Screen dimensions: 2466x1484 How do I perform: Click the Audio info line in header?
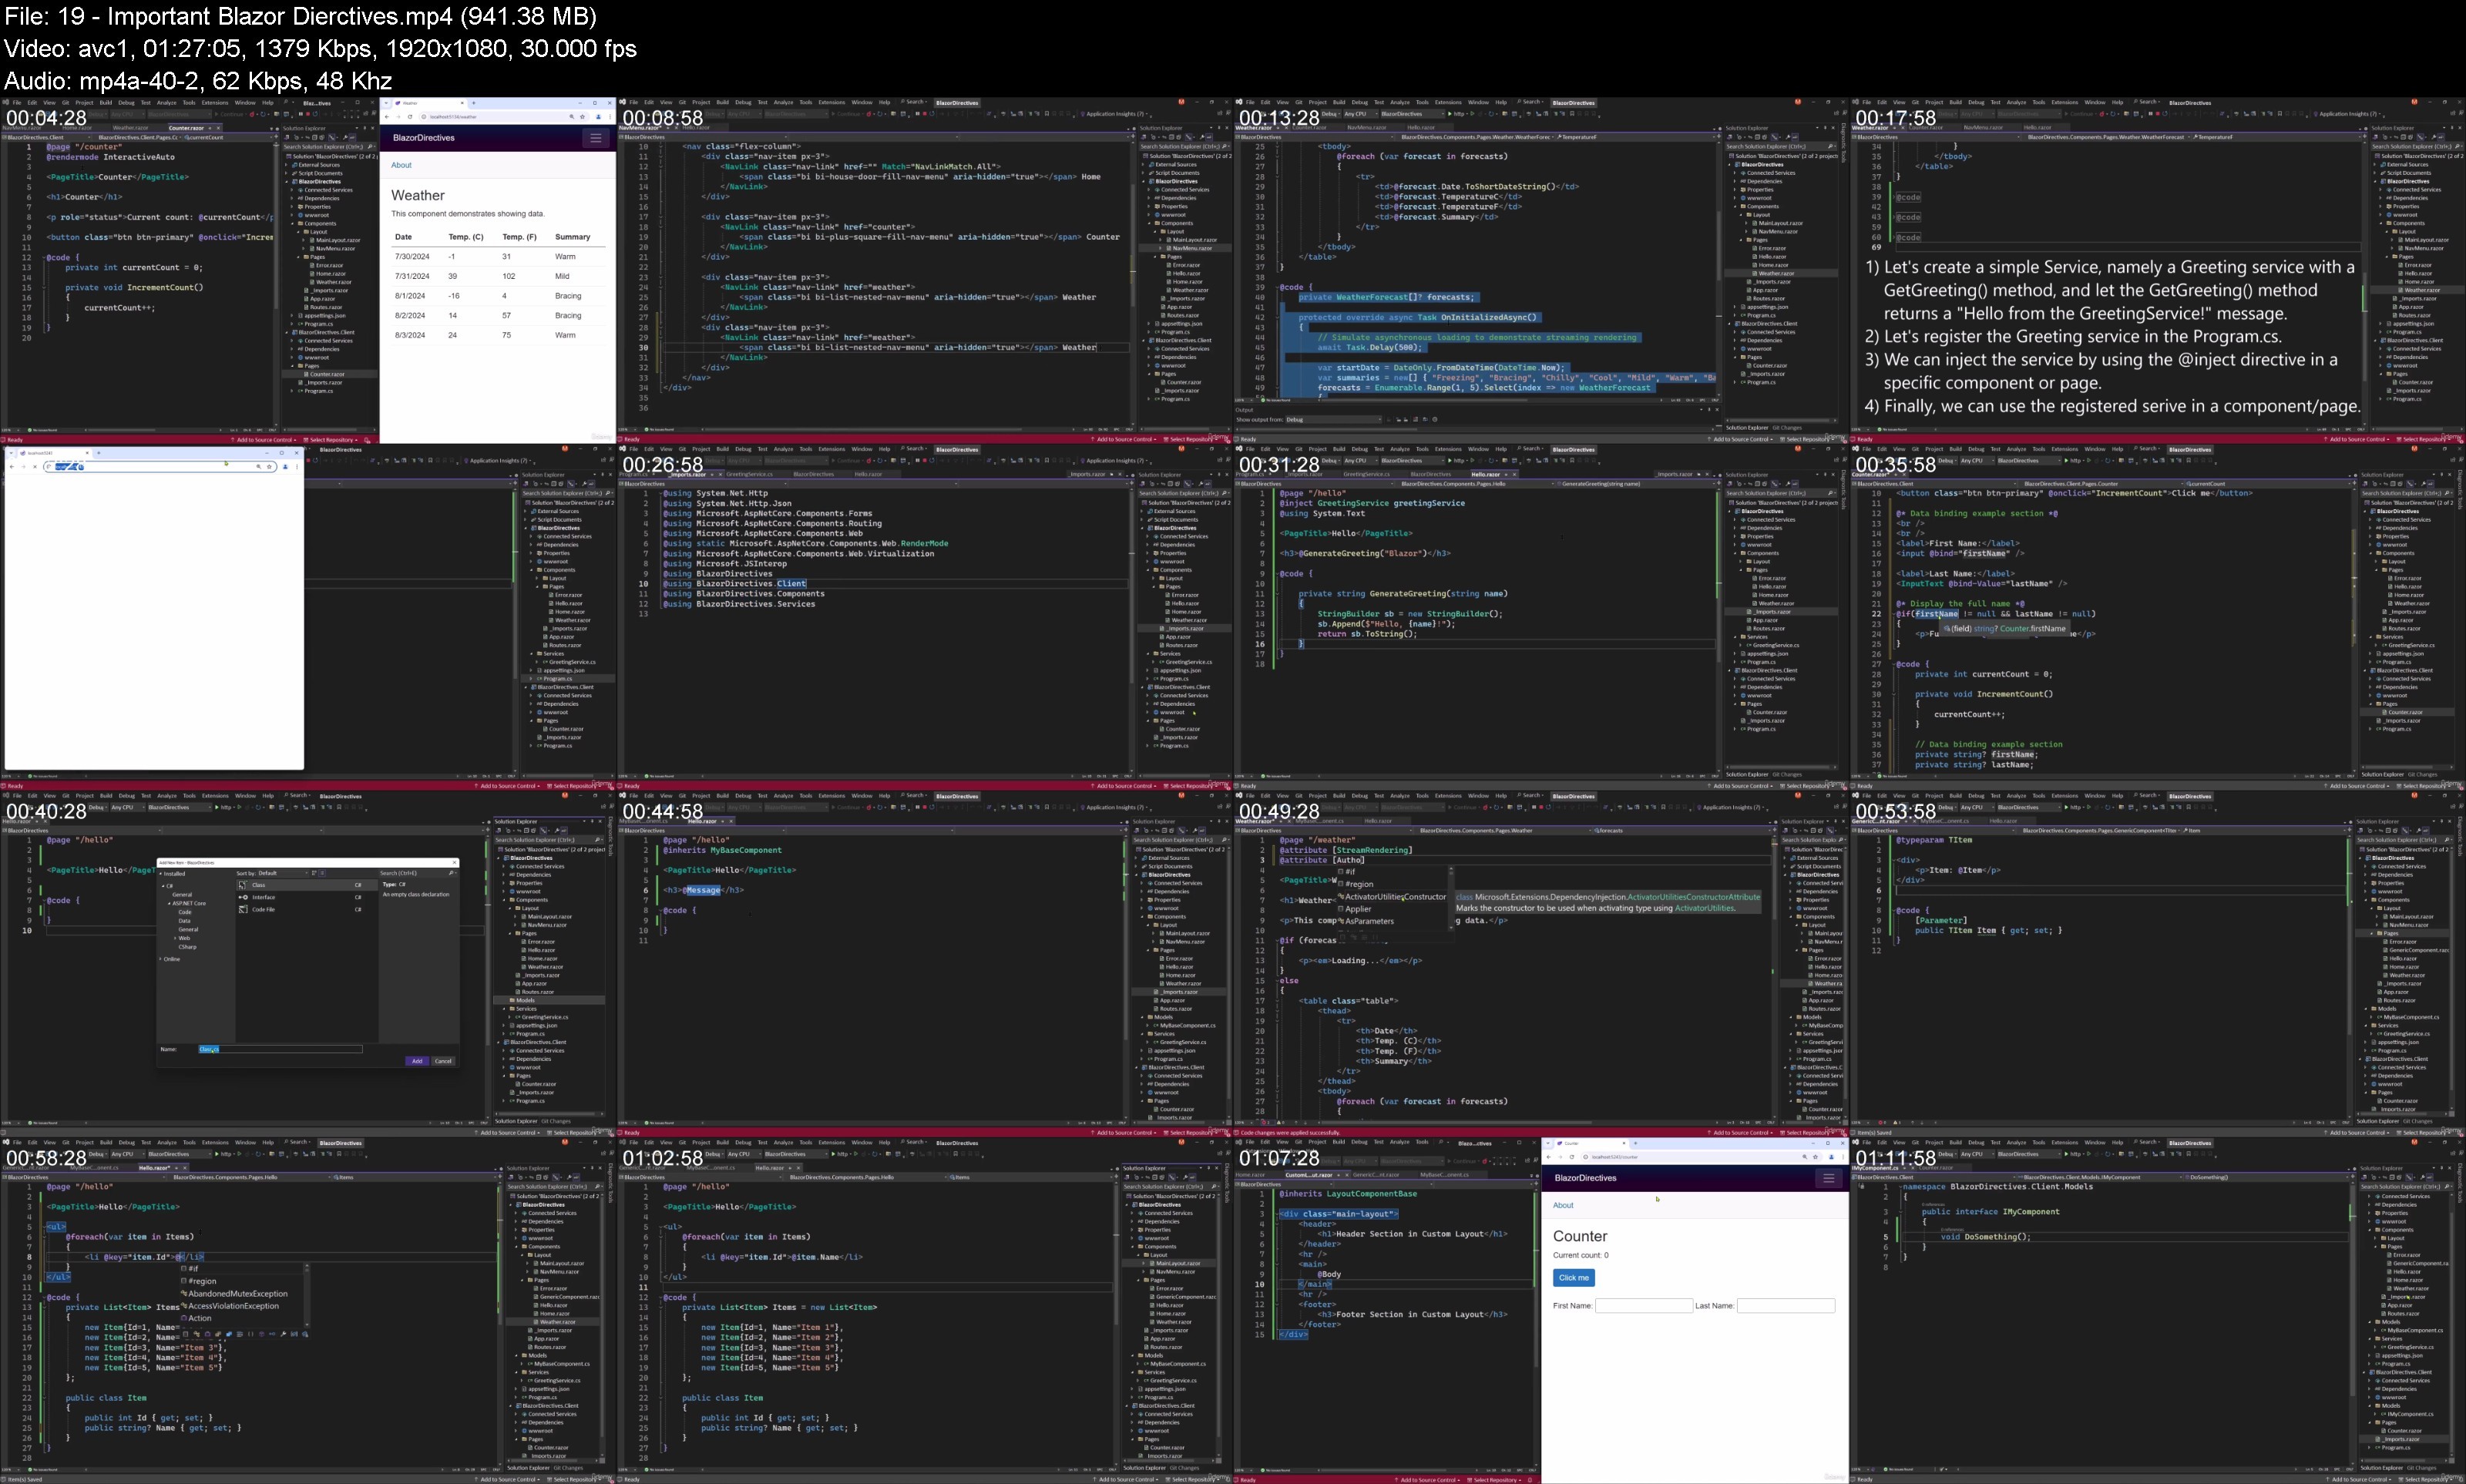[x=198, y=81]
